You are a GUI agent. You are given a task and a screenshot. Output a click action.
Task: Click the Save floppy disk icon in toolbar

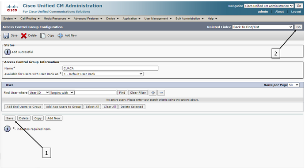pos(6,35)
